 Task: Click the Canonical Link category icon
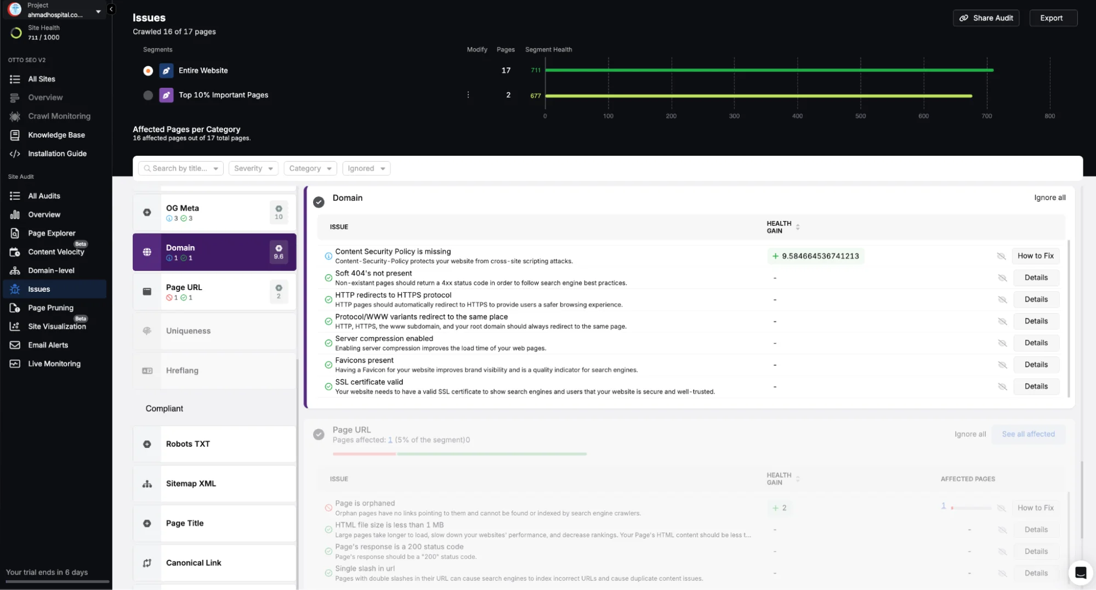tap(147, 563)
